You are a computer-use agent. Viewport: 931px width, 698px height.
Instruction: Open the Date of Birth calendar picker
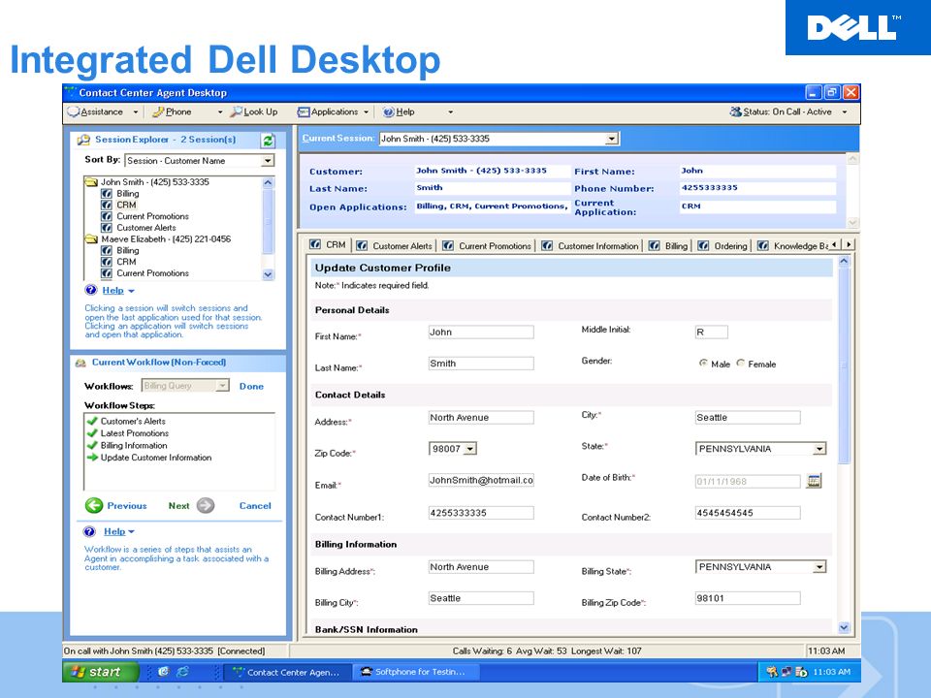click(814, 481)
